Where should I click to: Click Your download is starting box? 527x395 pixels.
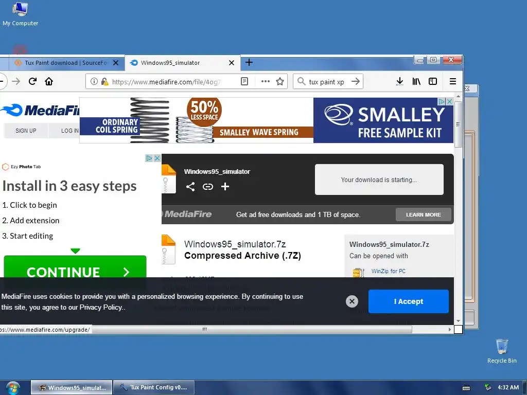click(x=379, y=179)
